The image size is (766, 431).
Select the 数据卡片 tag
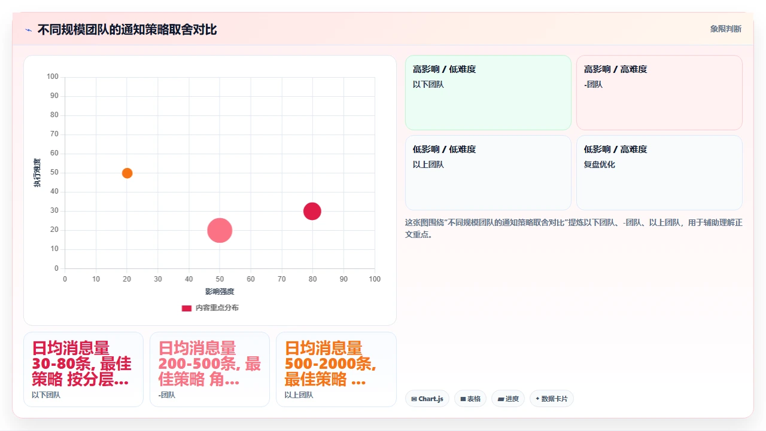coord(552,399)
